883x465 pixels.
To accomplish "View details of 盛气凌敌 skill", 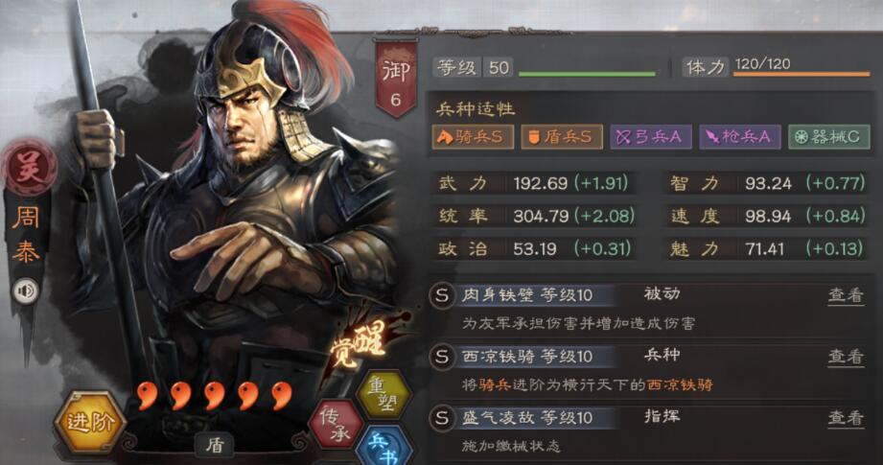I will pyautogui.click(x=846, y=418).
